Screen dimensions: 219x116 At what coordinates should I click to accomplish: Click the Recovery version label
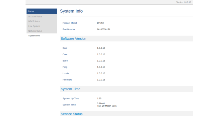click(67, 80)
